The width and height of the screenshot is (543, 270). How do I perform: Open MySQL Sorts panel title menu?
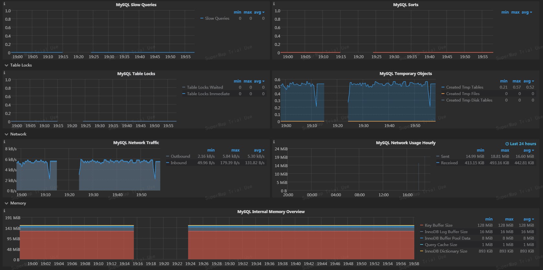[x=406, y=5]
